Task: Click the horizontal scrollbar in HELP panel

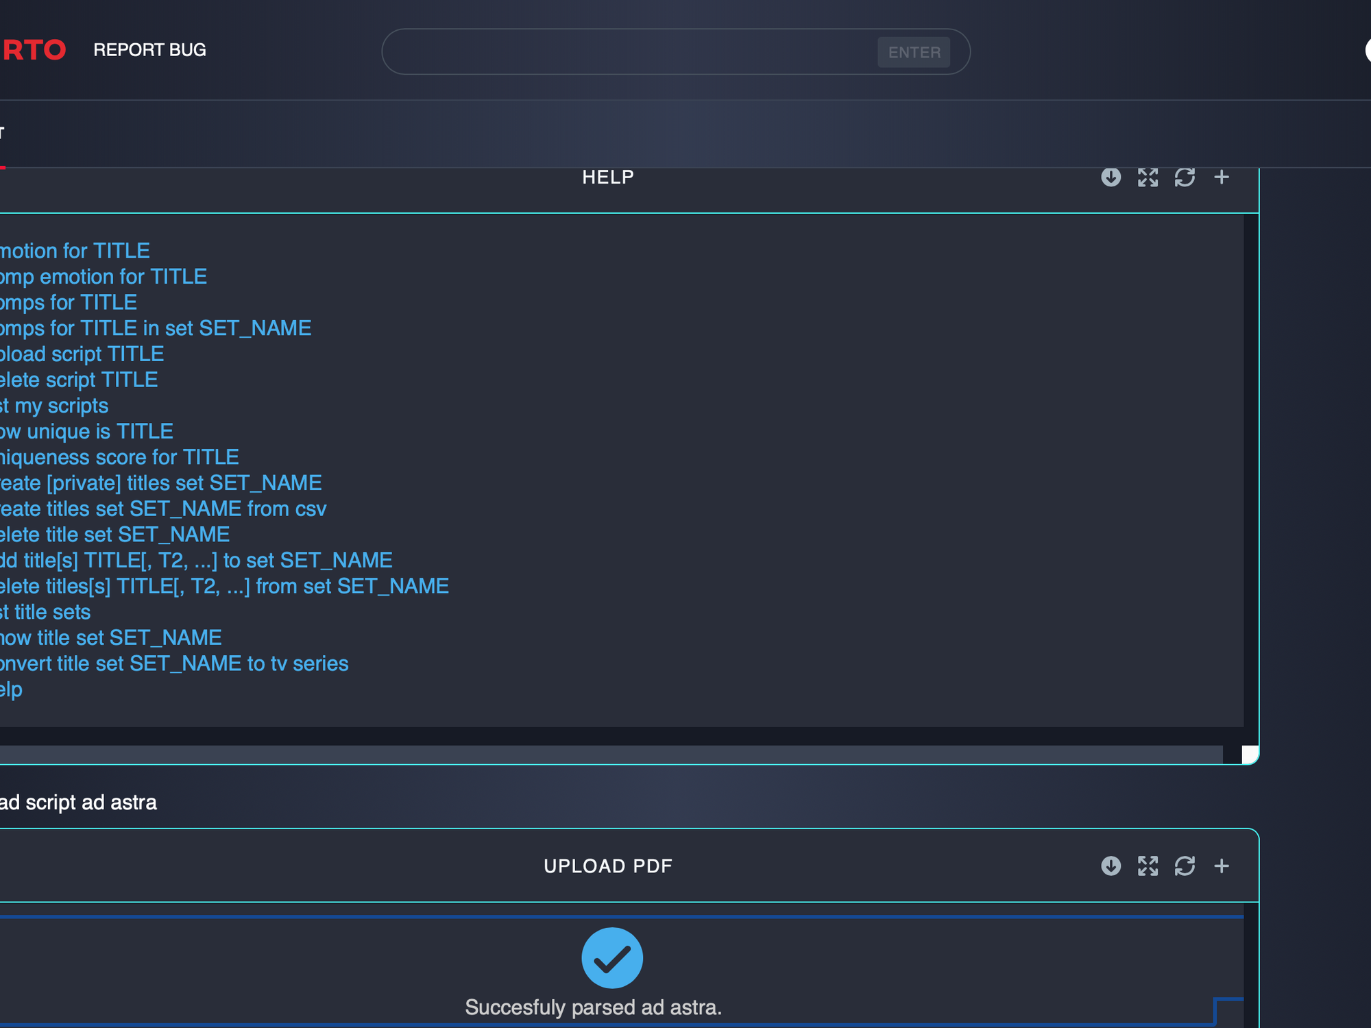Action: tap(610, 755)
